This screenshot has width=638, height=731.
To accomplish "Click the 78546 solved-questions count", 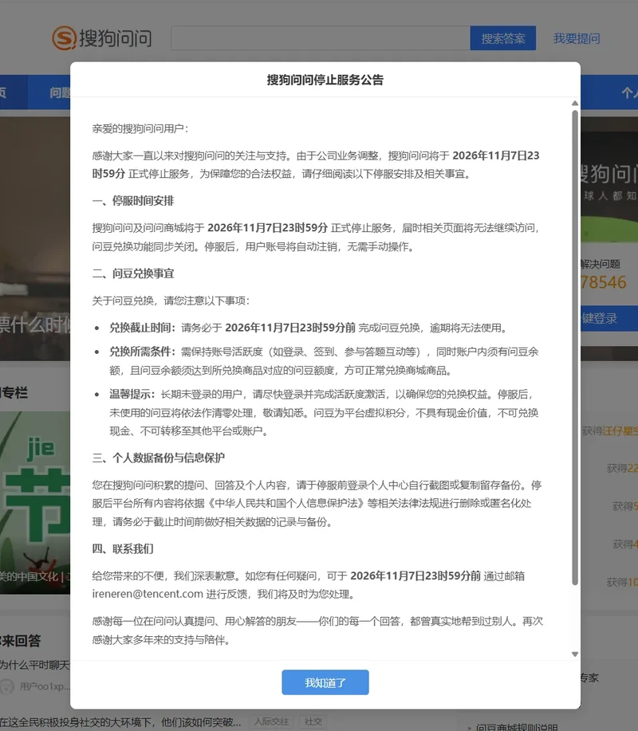I will (x=604, y=282).
